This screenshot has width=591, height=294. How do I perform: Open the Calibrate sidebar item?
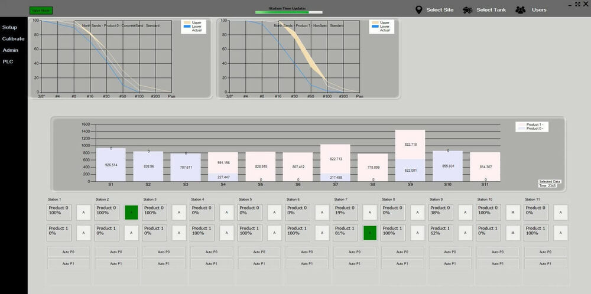[13, 39]
